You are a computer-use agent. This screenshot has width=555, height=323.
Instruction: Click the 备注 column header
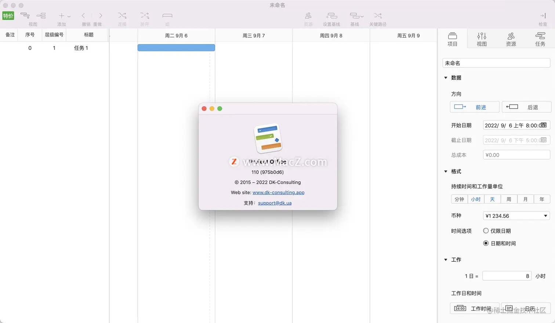coord(10,35)
